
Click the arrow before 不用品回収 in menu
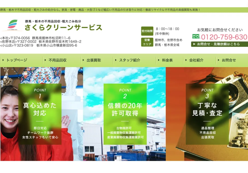45,60
